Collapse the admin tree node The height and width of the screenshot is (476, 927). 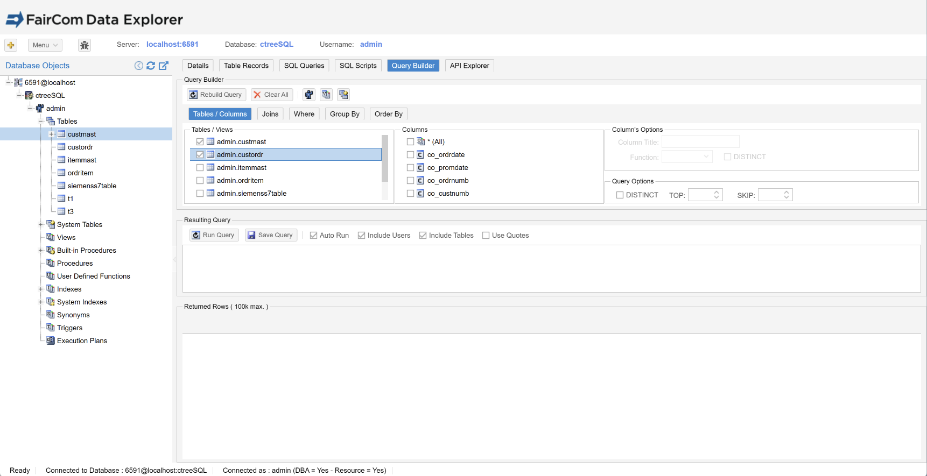click(x=30, y=108)
